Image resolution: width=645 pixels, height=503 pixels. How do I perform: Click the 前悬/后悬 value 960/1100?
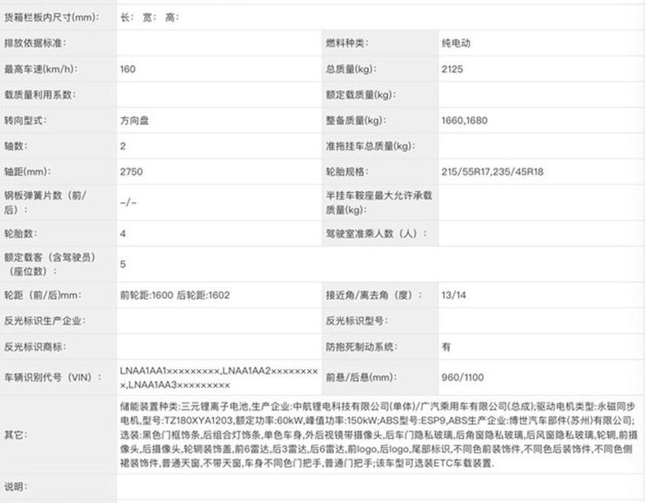[462, 377]
